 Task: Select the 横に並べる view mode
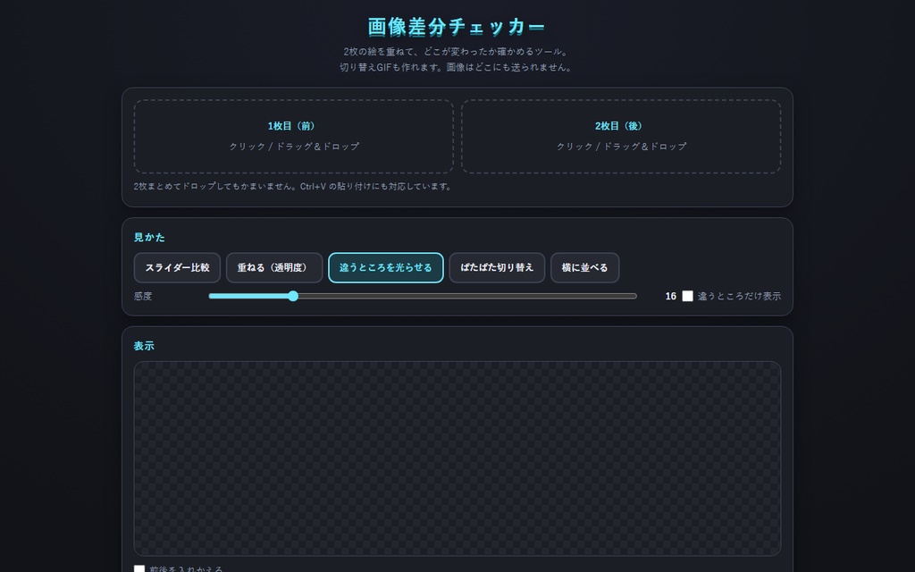click(x=584, y=268)
